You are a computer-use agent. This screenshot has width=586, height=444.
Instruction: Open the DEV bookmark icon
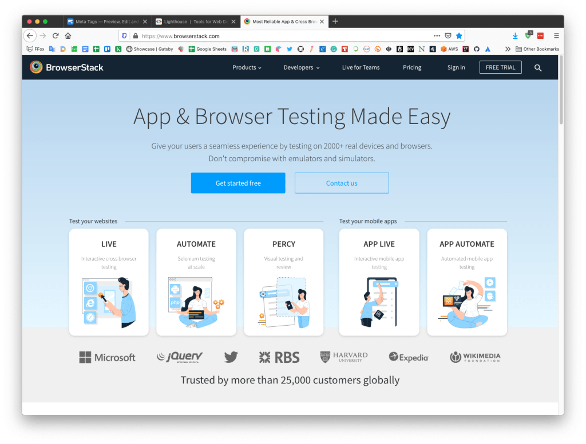(410, 49)
